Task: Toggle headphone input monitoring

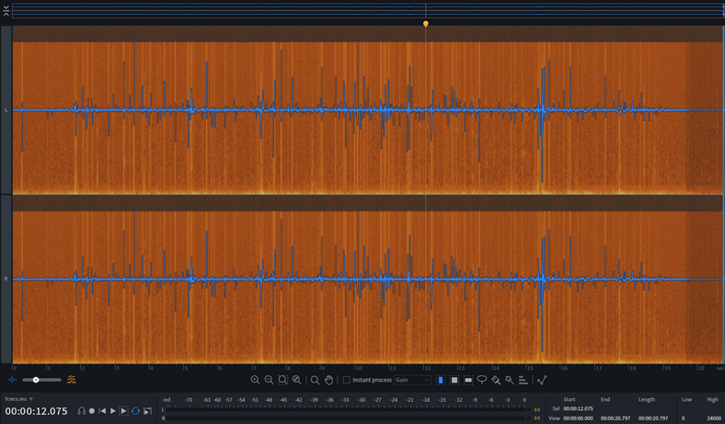Action: [81, 411]
